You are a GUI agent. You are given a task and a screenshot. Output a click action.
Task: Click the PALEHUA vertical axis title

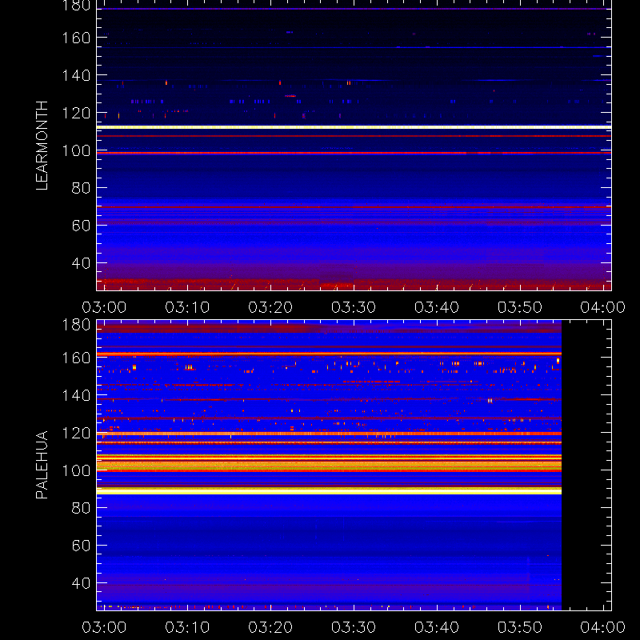point(42,465)
